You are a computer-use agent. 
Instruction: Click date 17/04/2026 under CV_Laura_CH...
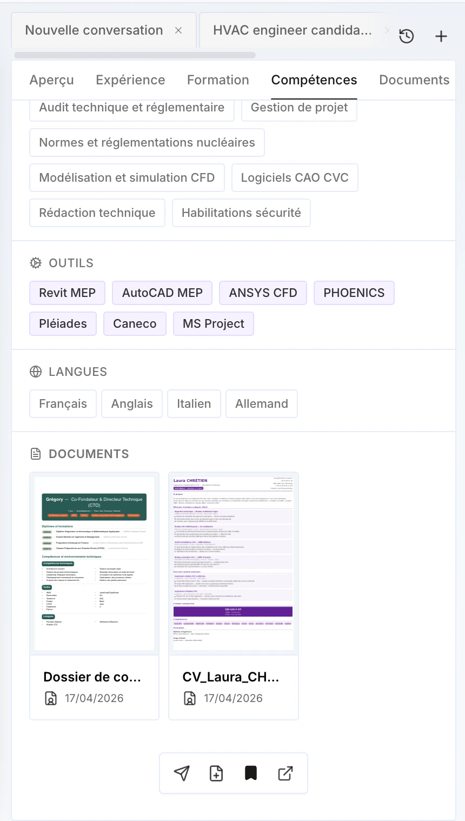[233, 698]
